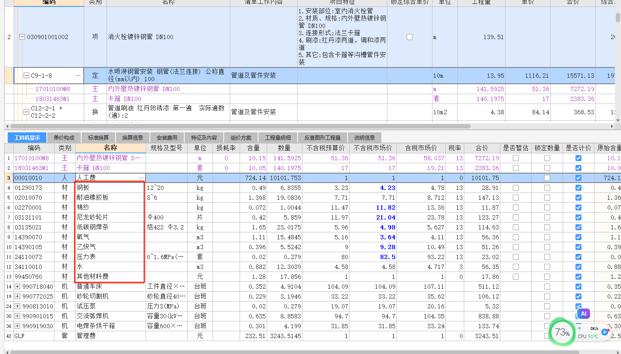Click market price 21.04 for 尼龙砂轮片
Image resolution: width=621 pixels, height=354 pixels.
[373, 217]
